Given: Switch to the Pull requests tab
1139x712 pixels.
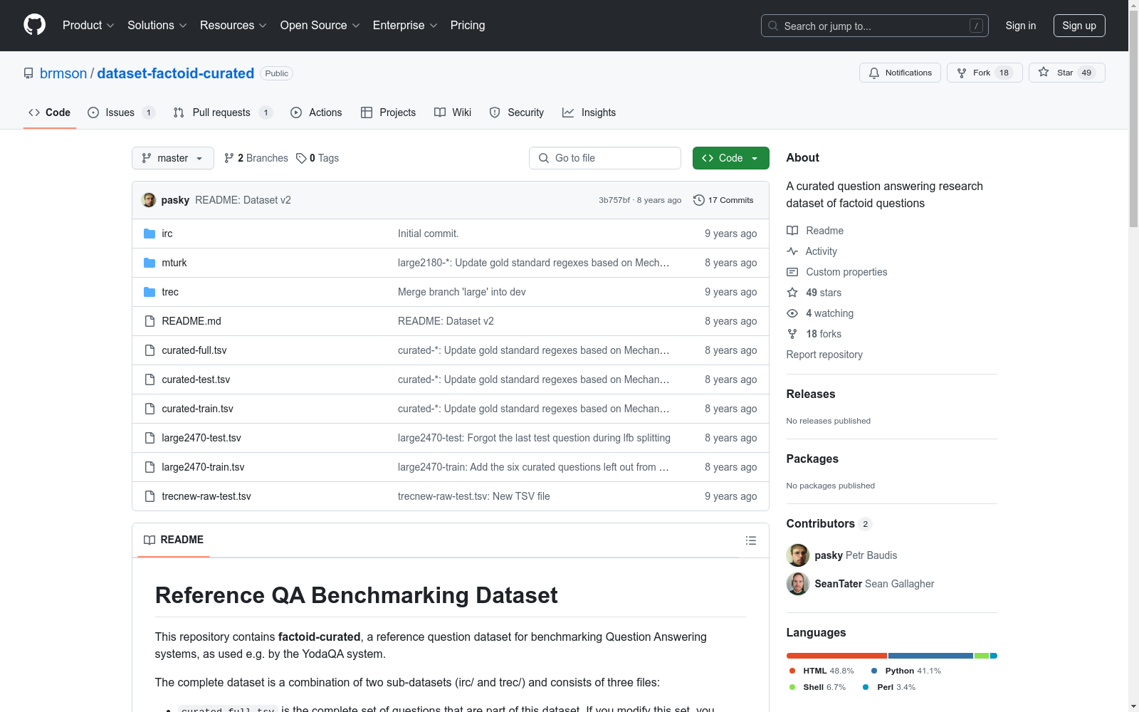Looking at the screenshot, I should click(x=223, y=112).
